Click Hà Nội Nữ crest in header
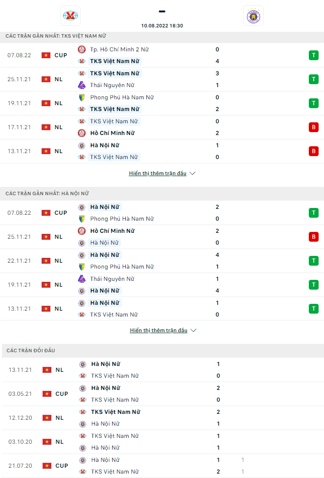Image resolution: width=324 pixels, height=478 pixels. 253,16
